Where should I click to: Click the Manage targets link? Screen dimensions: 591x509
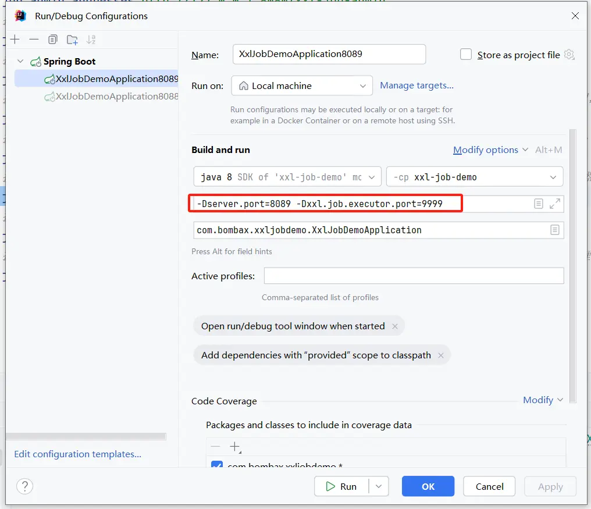coord(416,86)
